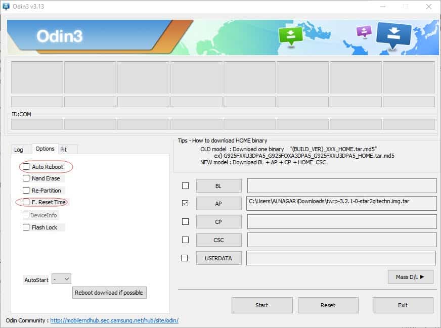Click the BL file path field
Screen dimensions: 441x328
coord(342,186)
